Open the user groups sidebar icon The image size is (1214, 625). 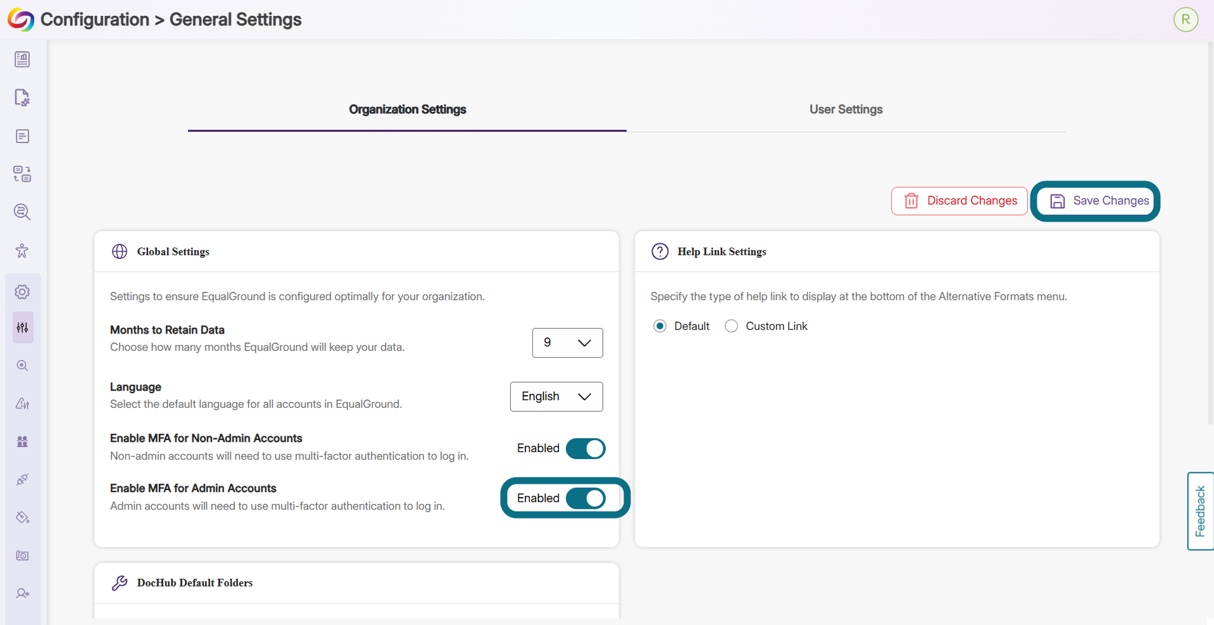click(22, 442)
